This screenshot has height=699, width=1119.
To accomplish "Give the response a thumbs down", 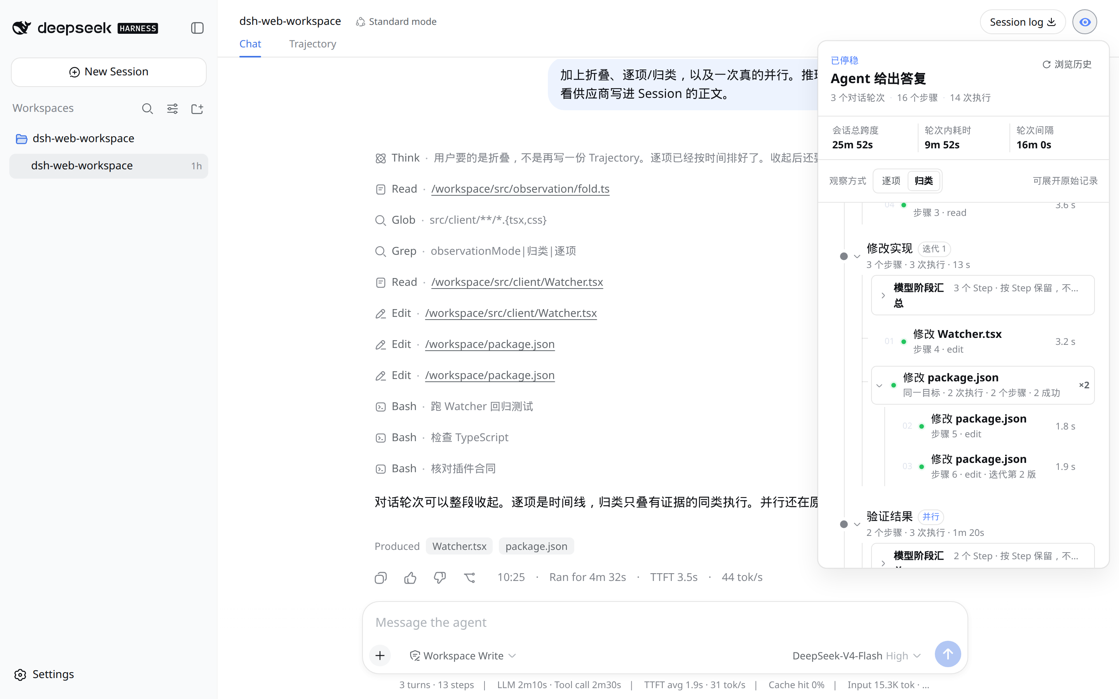I will pos(440,577).
